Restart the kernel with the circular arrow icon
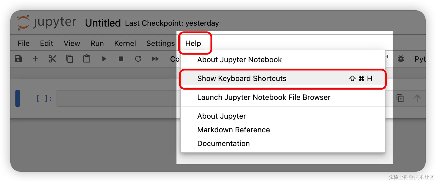 138,59
